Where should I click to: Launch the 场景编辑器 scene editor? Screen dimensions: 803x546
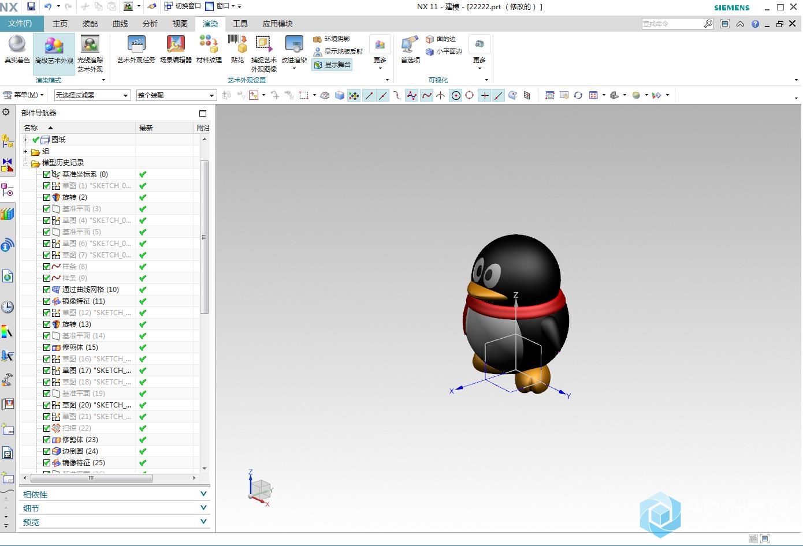[176, 49]
